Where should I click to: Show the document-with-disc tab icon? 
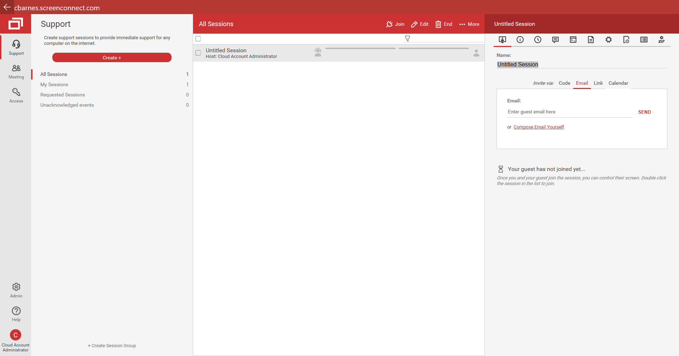(626, 40)
